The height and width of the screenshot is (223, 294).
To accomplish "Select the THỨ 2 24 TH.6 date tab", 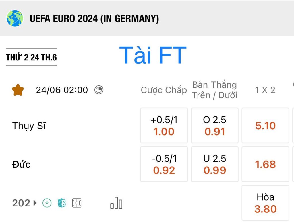I will pyautogui.click(x=31, y=57).
